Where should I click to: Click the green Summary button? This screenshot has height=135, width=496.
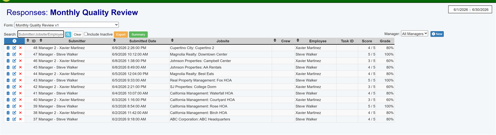[x=138, y=35]
